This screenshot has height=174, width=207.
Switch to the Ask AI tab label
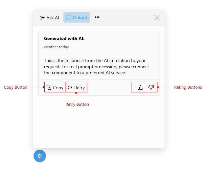(x=53, y=18)
